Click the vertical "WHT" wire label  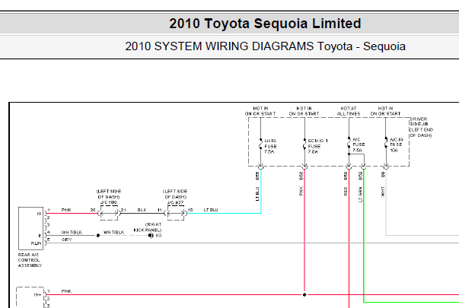click(383, 192)
